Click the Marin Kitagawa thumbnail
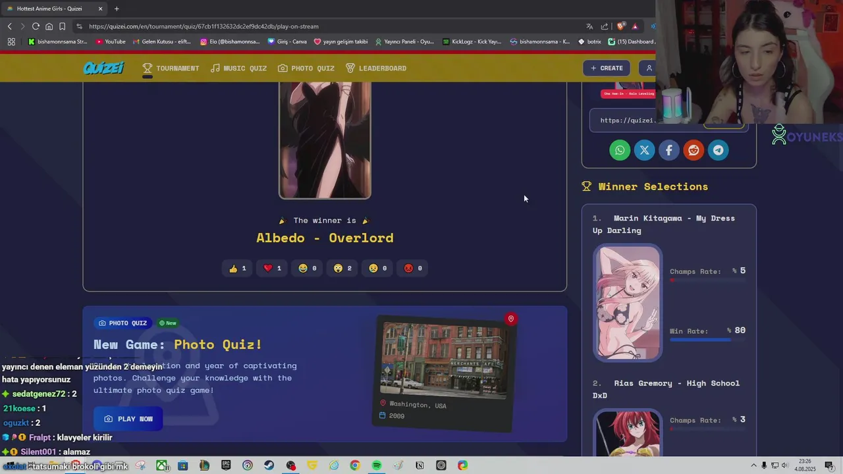Viewport: 843px width, 474px height. click(x=628, y=303)
